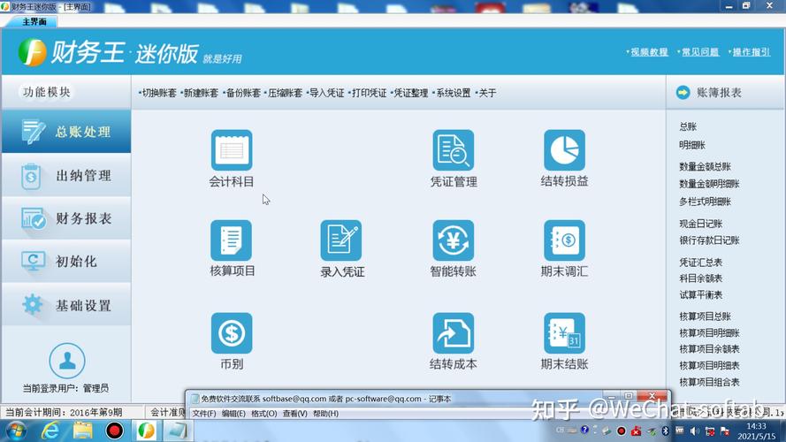Click the volume speaker tray icon

695,431
